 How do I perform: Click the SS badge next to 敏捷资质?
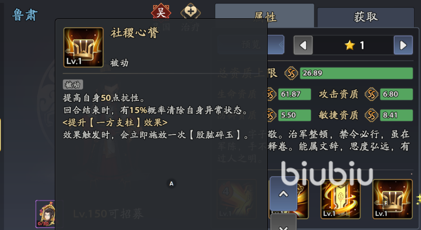(372, 115)
